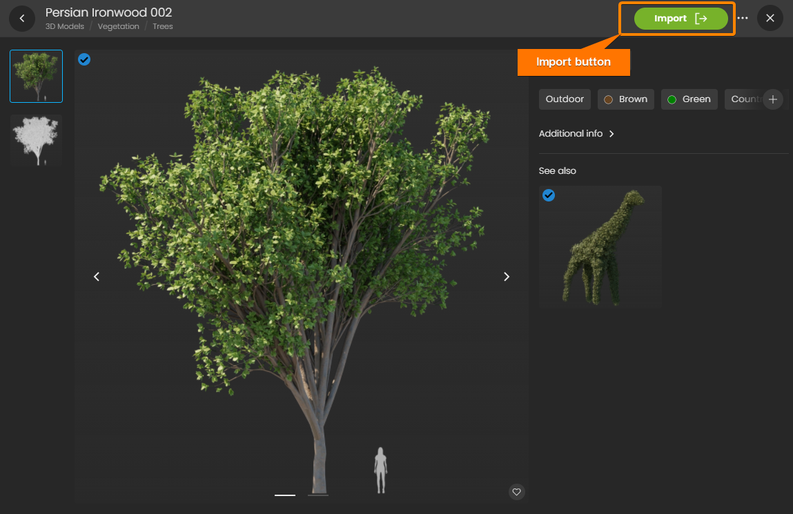Expand tags with the plus button
The image size is (793, 514).
773,99
